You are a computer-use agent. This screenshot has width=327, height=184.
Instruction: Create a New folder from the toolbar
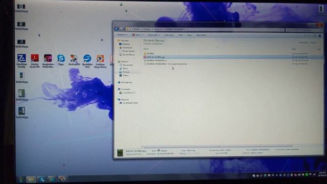(x=201, y=35)
